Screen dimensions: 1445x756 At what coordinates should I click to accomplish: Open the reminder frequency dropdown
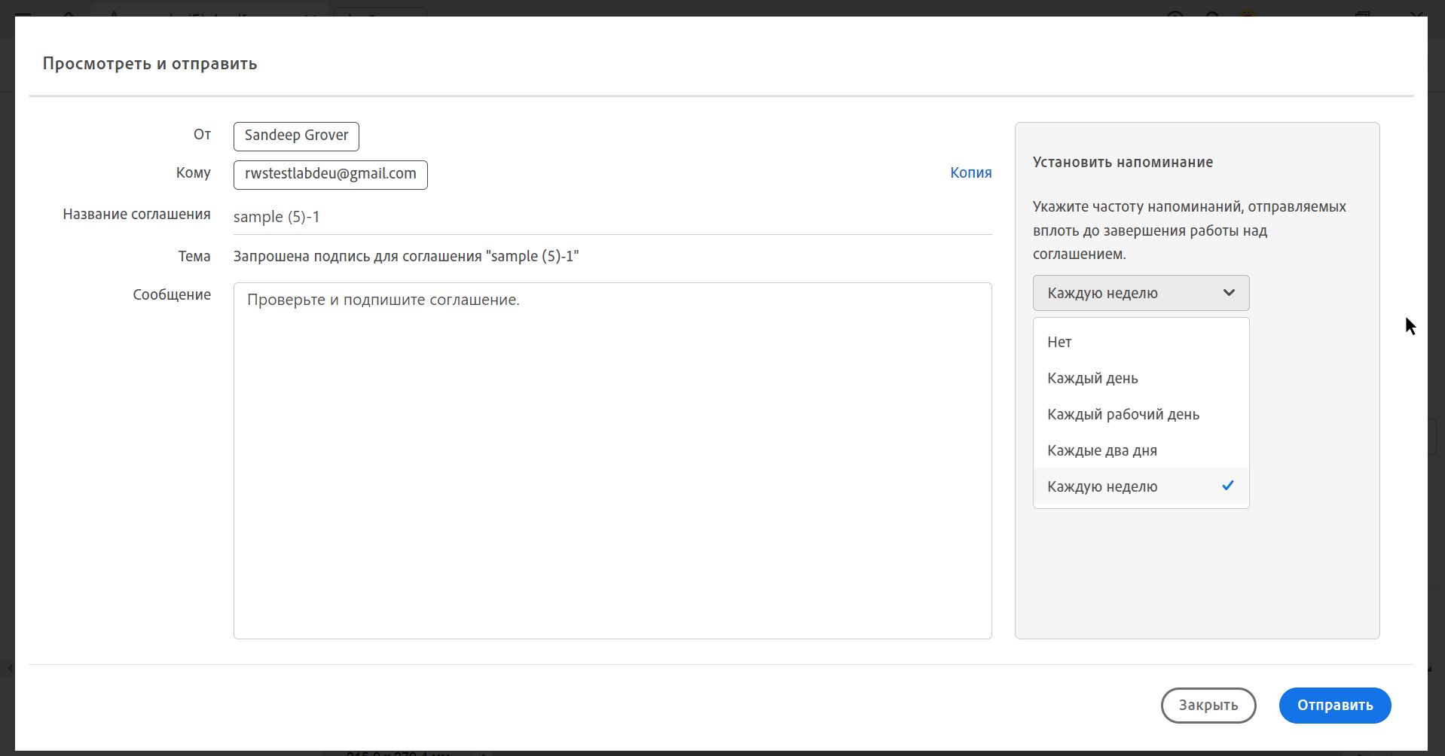1141,293
